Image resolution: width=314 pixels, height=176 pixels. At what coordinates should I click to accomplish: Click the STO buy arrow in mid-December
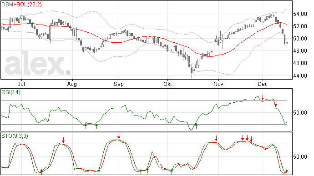point(287,172)
